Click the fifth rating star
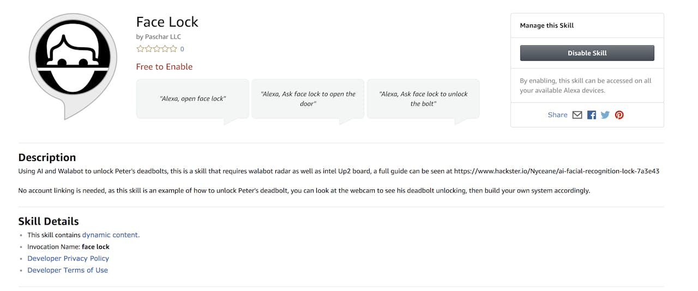This screenshot has height=291, width=698. pyautogui.click(x=173, y=49)
